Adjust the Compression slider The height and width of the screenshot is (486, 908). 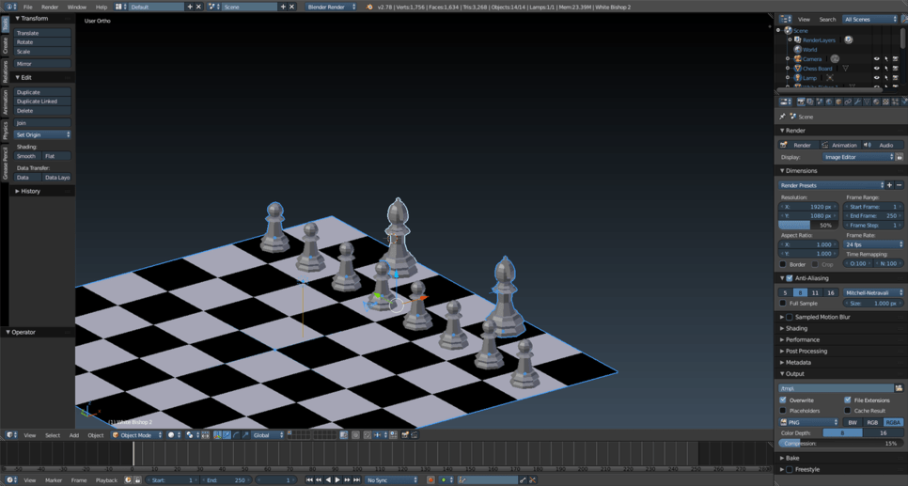click(840, 444)
